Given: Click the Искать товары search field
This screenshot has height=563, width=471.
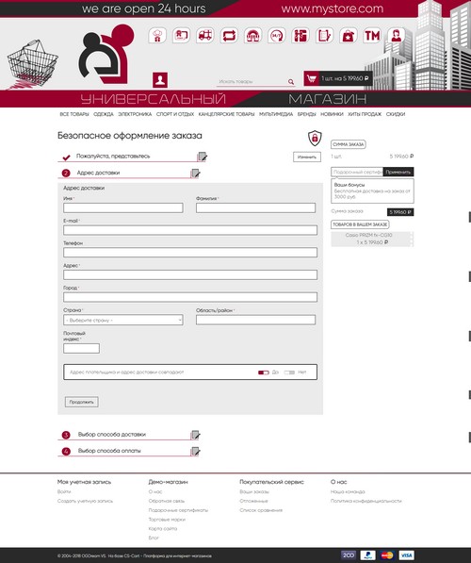Looking at the screenshot, I should (x=252, y=82).
